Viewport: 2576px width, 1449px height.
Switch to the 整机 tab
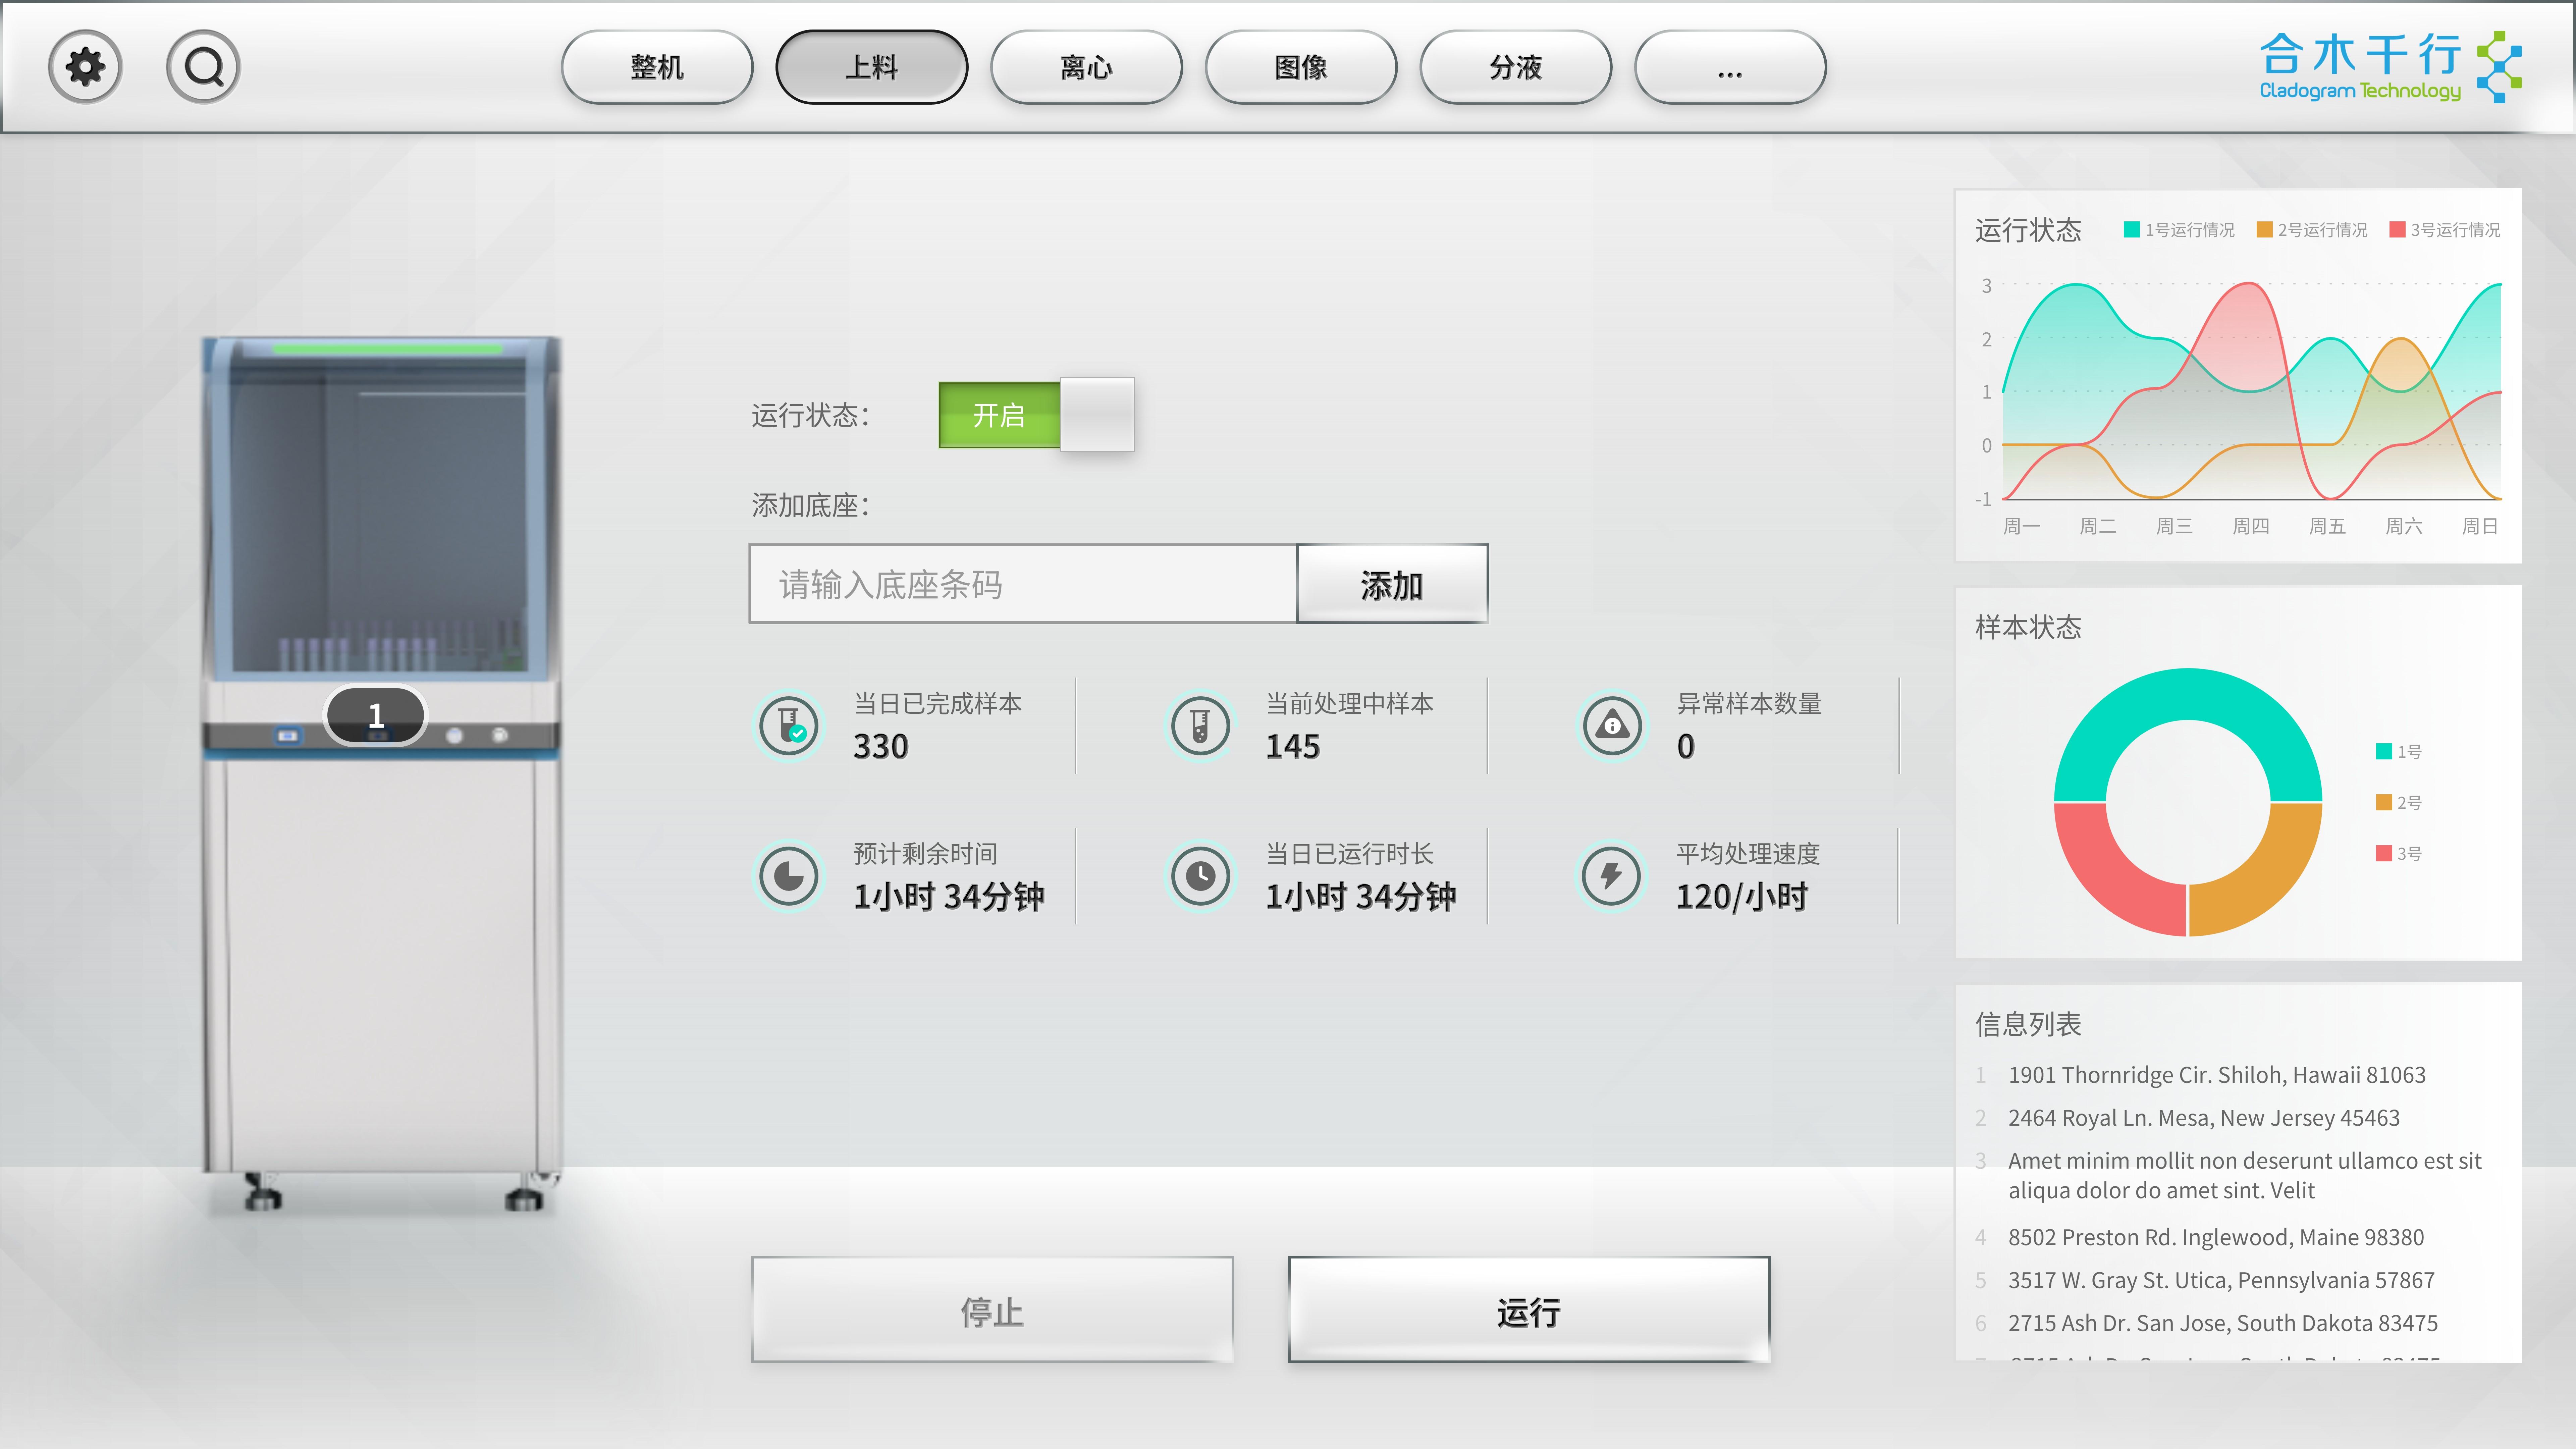[x=657, y=67]
